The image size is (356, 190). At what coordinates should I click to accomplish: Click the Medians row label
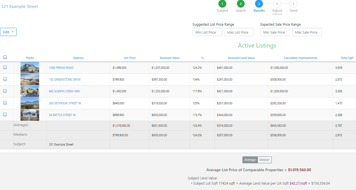(21, 135)
